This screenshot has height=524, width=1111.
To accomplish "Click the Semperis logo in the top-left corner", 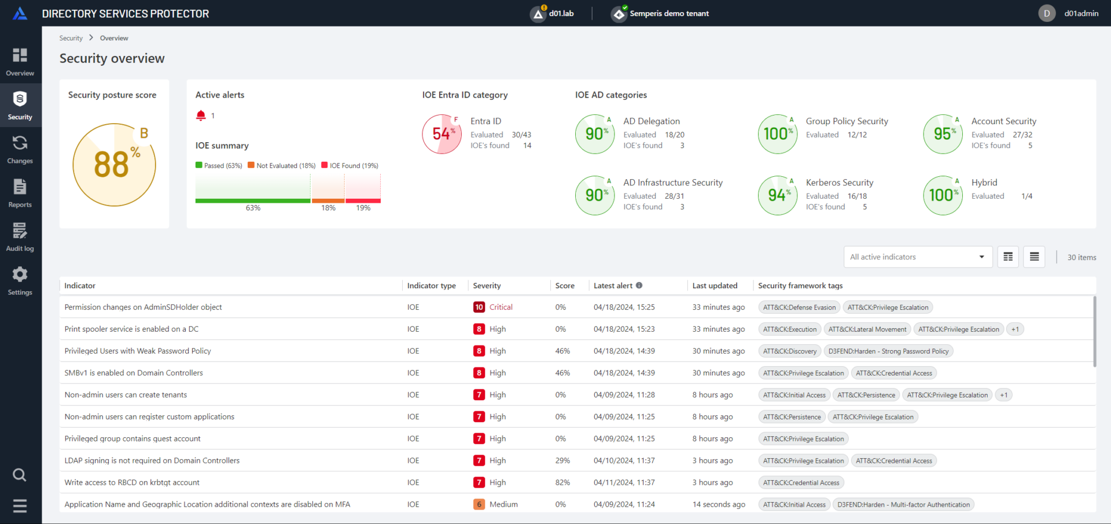I will pos(20,13).
